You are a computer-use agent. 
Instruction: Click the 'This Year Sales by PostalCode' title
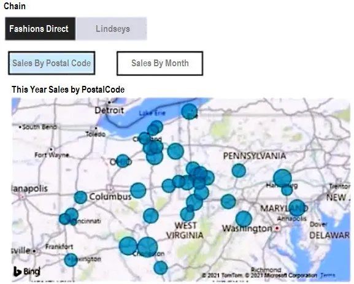pyautogui.click(x=68, y=90)
